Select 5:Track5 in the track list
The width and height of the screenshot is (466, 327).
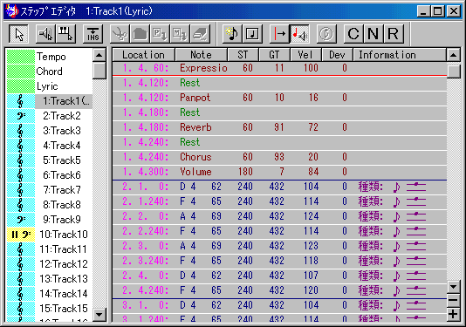62,160
